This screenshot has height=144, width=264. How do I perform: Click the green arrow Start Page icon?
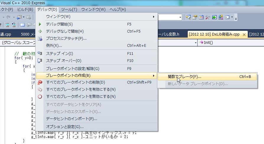coord(214,17)
